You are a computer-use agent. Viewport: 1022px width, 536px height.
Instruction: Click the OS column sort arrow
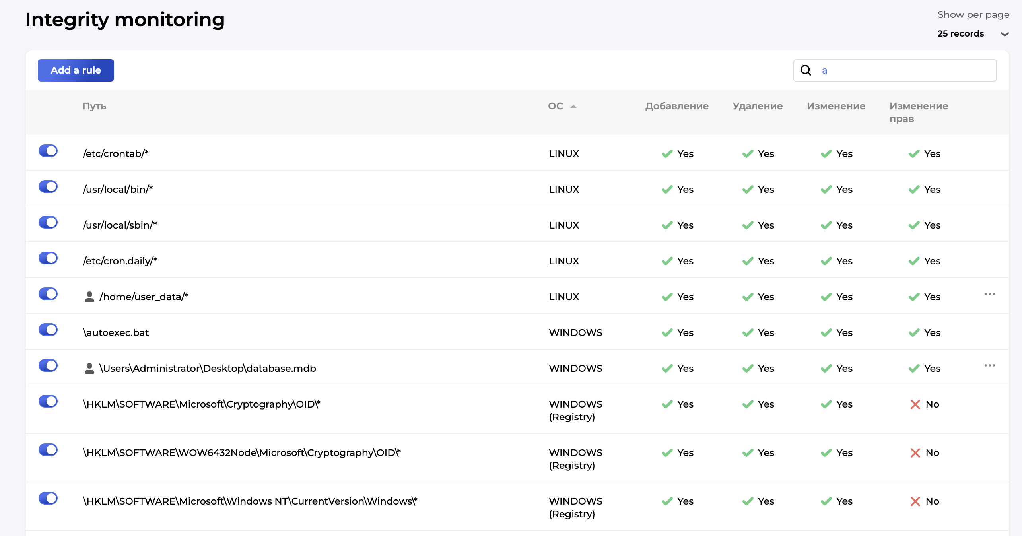pos(573,106)
